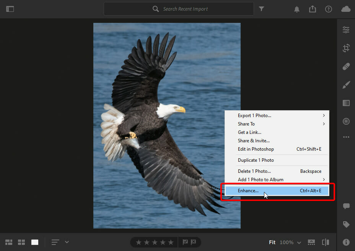The width and height of the screenshot is (355, 251).
Task: Select the Radial Gradient tool
Action: pos(346,121)
